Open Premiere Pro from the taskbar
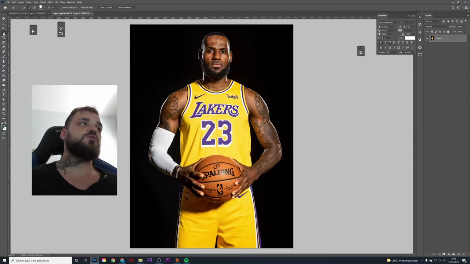This screenshot has height=264, width=470. click(x=168, y=260)
